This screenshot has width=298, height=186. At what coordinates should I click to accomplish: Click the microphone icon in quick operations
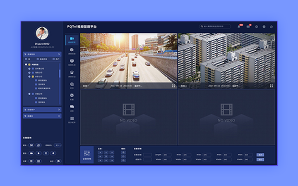pos(46,153)
